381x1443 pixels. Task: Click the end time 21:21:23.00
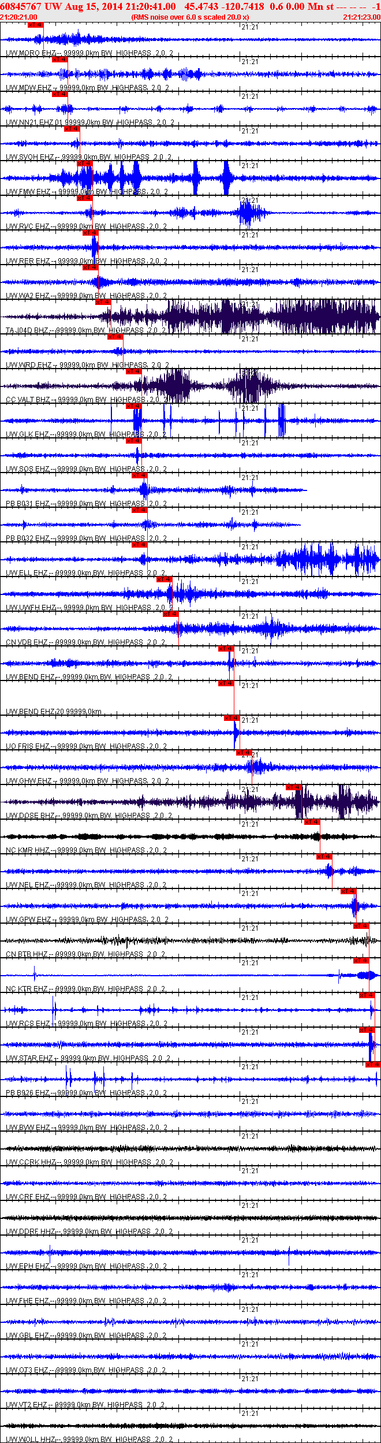pos(362,17)
